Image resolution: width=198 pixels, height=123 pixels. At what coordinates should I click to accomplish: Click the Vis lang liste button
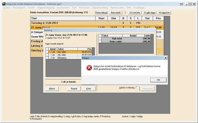164,13
